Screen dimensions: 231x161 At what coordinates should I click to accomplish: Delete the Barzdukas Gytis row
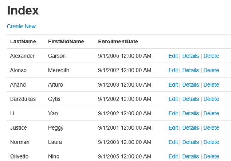click(211, 99)
